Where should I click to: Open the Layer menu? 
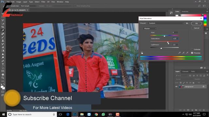point(25,2)
